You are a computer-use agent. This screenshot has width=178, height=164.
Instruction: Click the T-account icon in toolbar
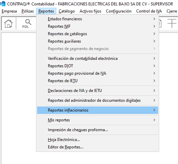pos(172,23)
